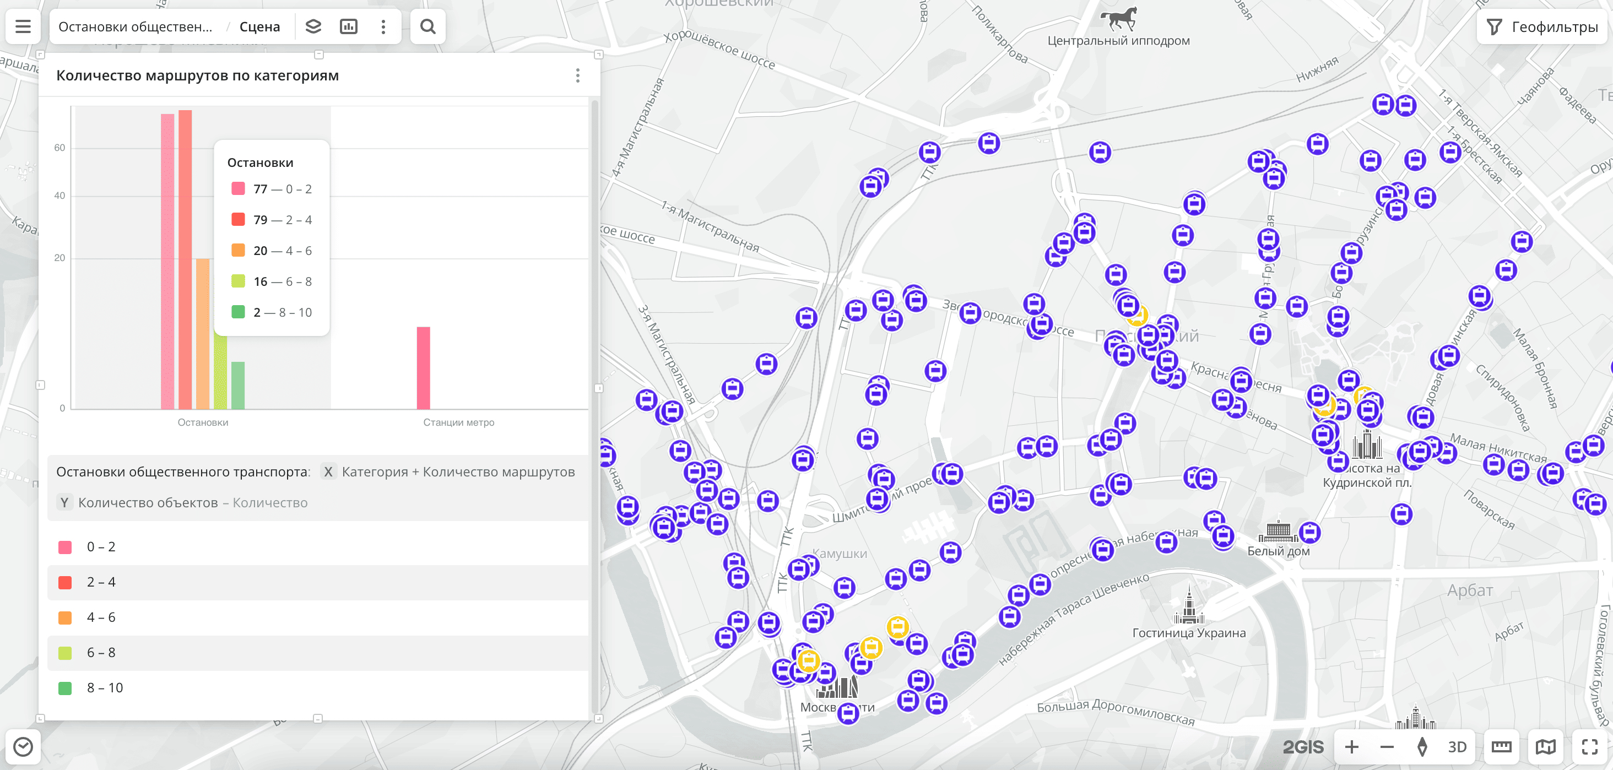
Task: Toggle the 4 – 6 legend category
Action: pos(101,617)
